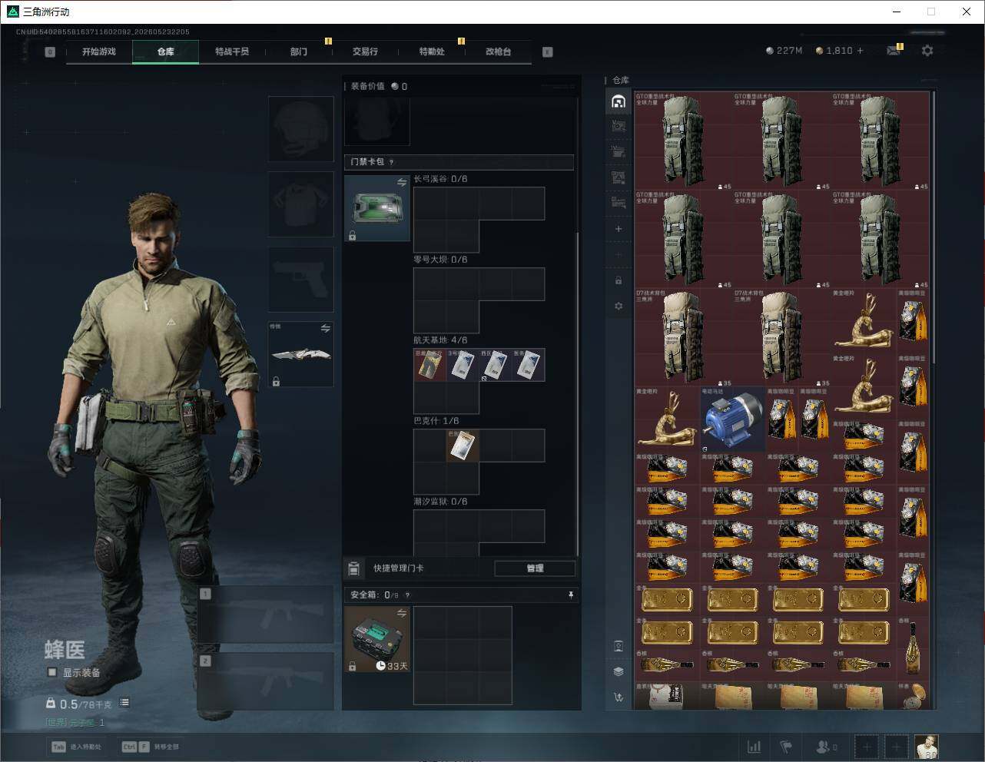The width and height of the screenshot is (985, 762).
Task: Click the statistics bar-chart icon in bottom bar
Action: tap(755, 747)
